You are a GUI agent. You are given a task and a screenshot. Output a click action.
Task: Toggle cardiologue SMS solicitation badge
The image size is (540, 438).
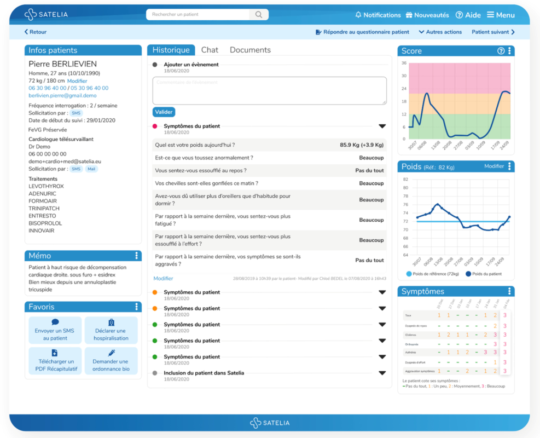[76, 169]
